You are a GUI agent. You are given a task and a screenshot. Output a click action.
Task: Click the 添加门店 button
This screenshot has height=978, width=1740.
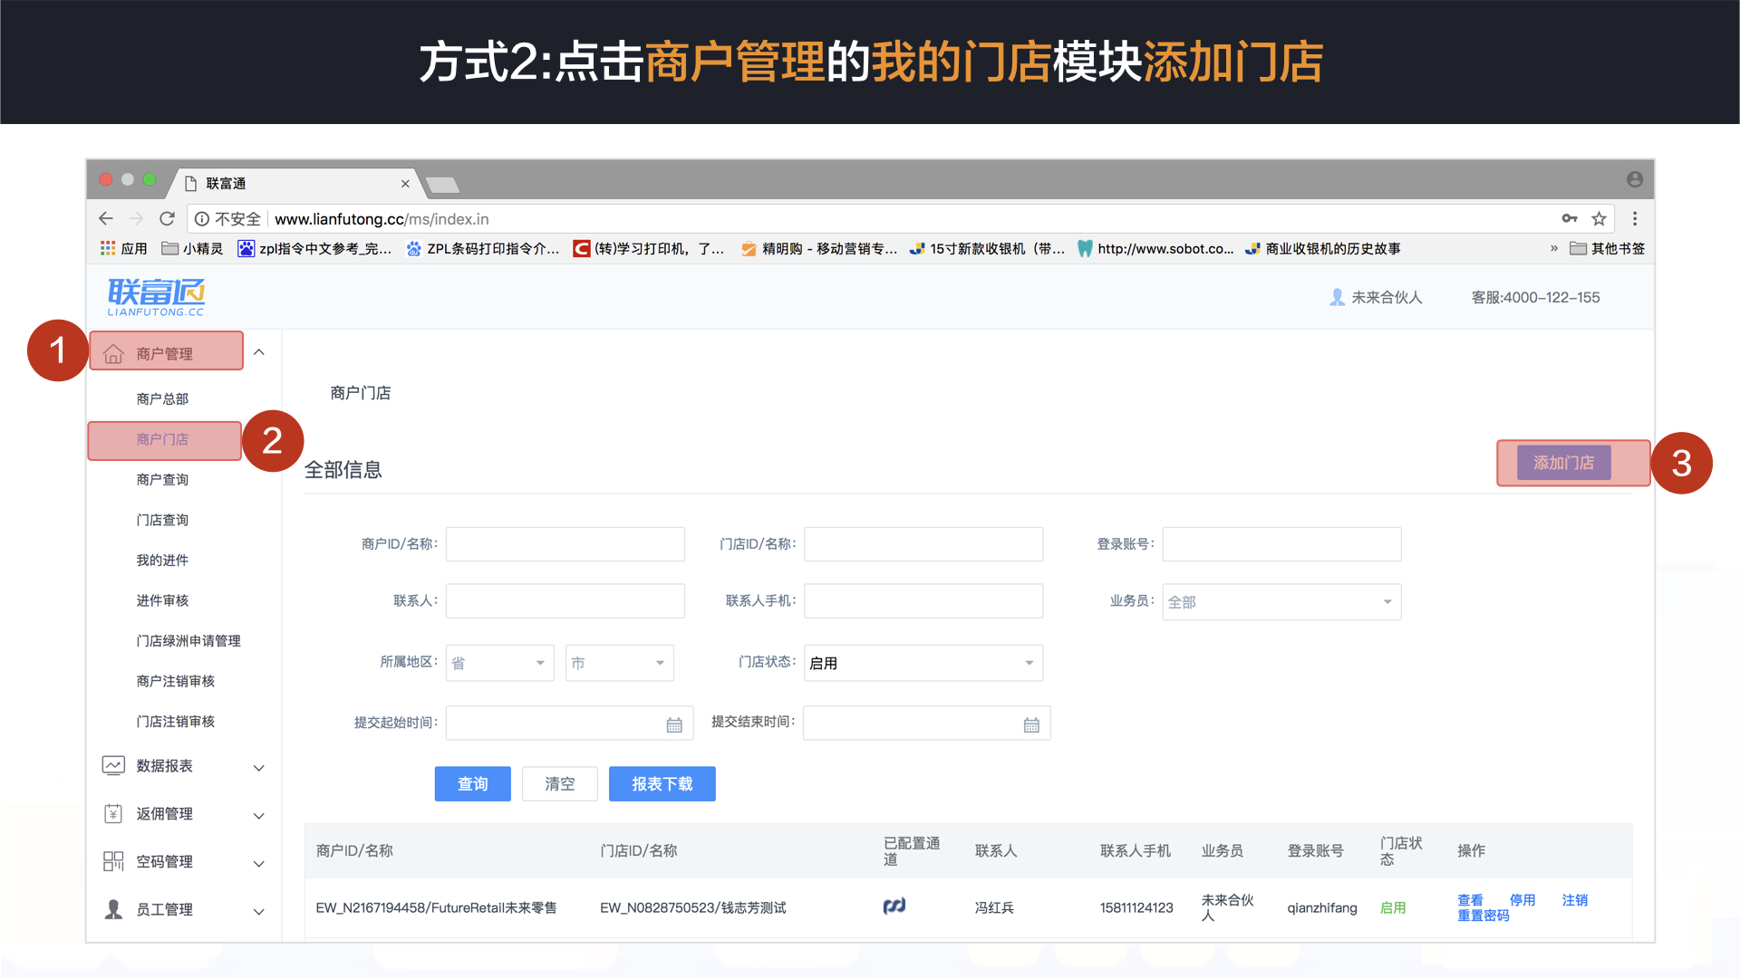tap(1563, 463)
